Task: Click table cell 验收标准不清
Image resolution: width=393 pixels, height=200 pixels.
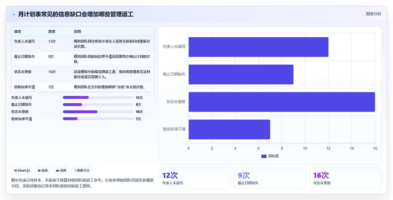Action: [x=25, y=87]
